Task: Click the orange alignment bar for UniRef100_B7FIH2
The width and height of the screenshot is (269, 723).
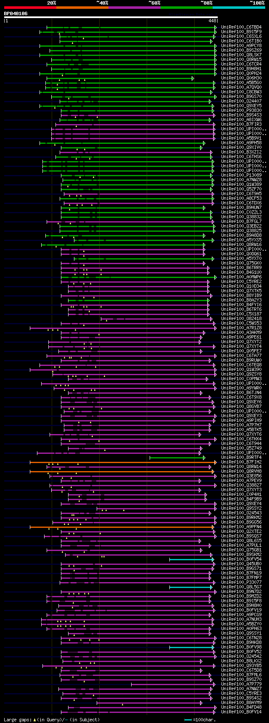Action: pos(123,462)
